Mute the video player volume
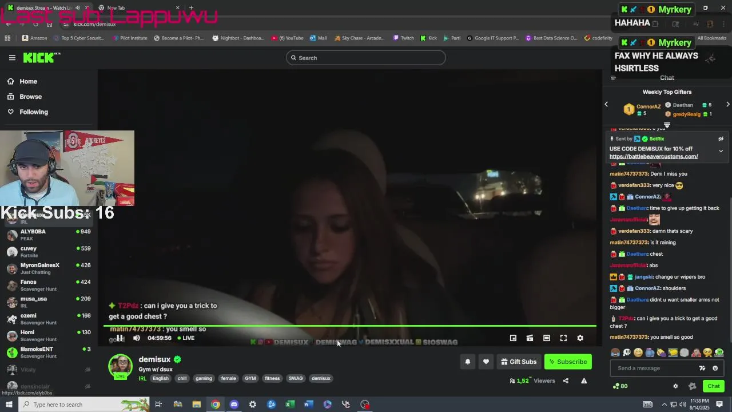The image size is (732, 412). (x=137, y=338)
